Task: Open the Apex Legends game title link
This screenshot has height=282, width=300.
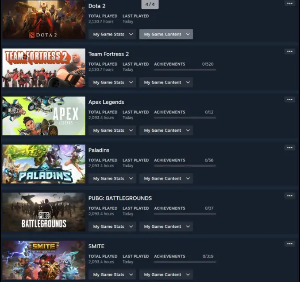Action: click(106, 102)
